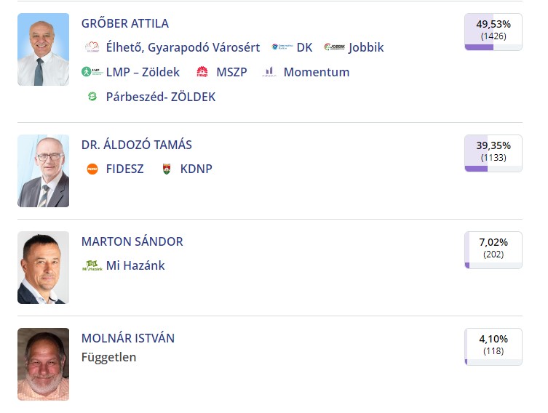The image size is (548, 413).
Task: Select the Marton Sándor candidate name
Action: (x=132, y=241)
